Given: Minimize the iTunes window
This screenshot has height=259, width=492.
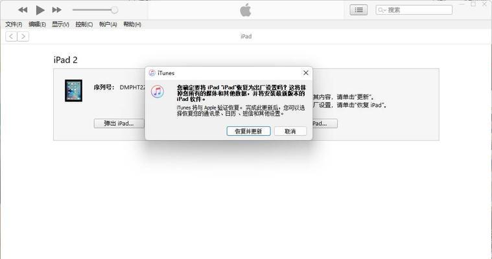Looking at the screenshot, I should (462, 4).
